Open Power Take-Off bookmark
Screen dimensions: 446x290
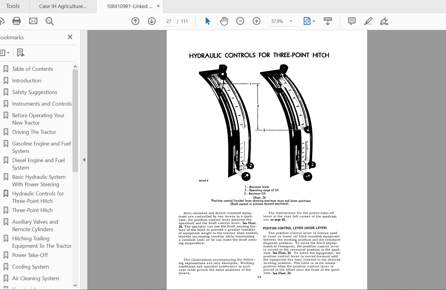(30, 255)
